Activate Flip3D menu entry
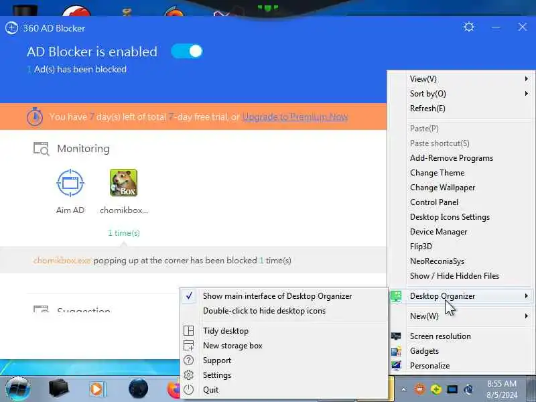The width and height of the screenshot is (536, 402). 421,246
